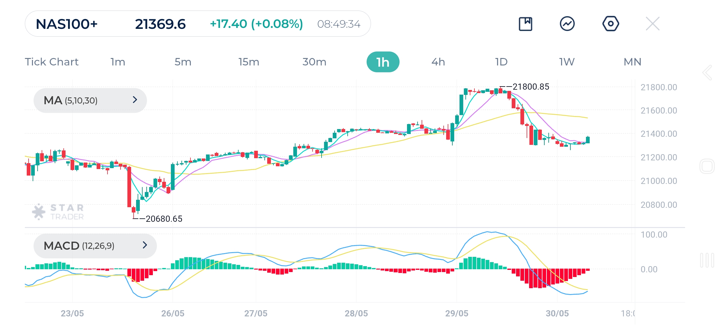
Task: Close the NAS100+ chart with the X
Action: click(652, 23)
